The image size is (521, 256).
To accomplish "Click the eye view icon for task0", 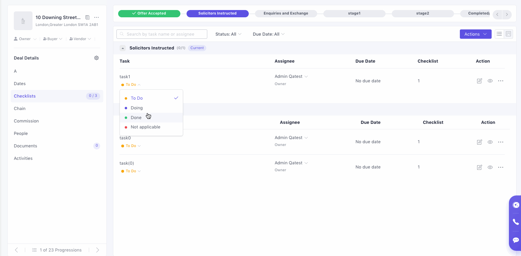I will click(490, 142).
